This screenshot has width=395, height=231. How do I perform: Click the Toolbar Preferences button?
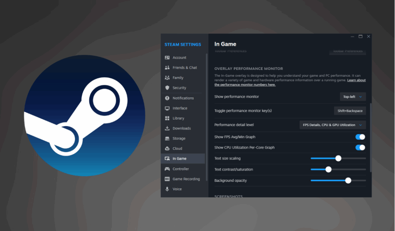click(347, 51)
